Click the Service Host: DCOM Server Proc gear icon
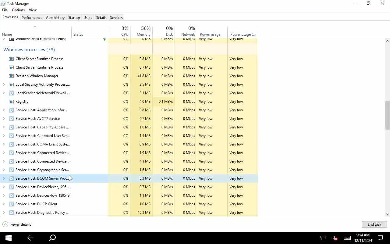390x244 pixels. click(11, 178)
